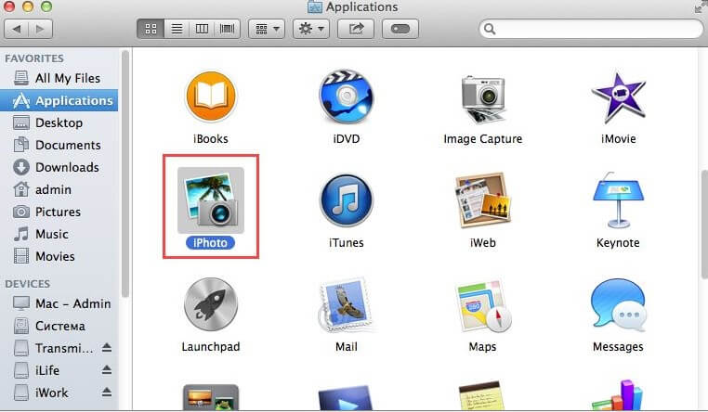Select the iTunes music note icon
Viewport: 708px width, 412px height.
tap(347, 200)
